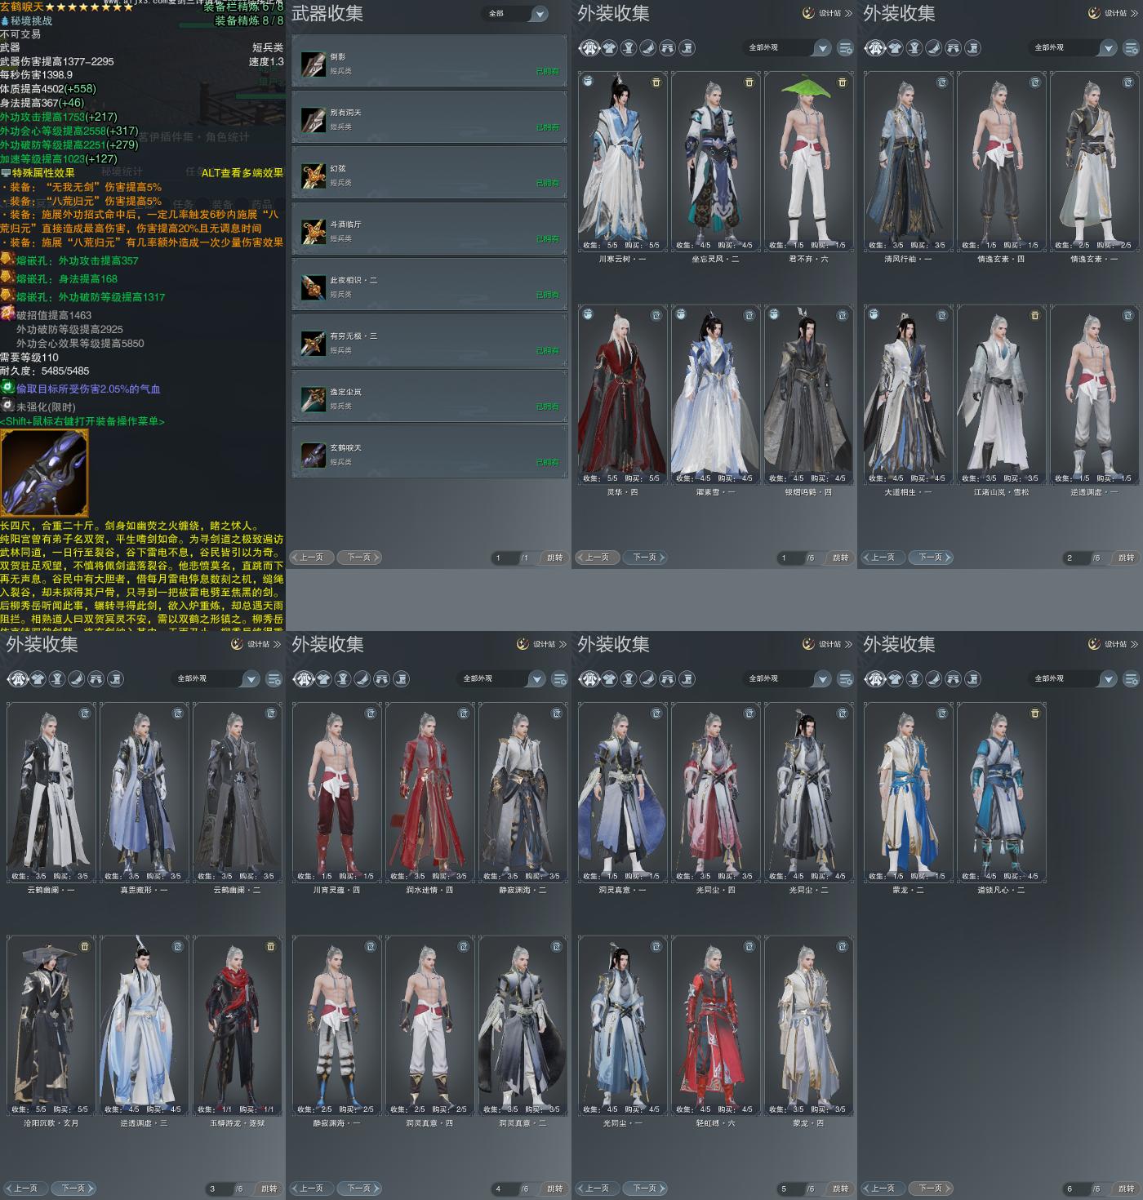This screenshot has width=1143, height=1200.
Task: Click top-right icon on 清风行袖·一 card
Action: click(942, 82)
